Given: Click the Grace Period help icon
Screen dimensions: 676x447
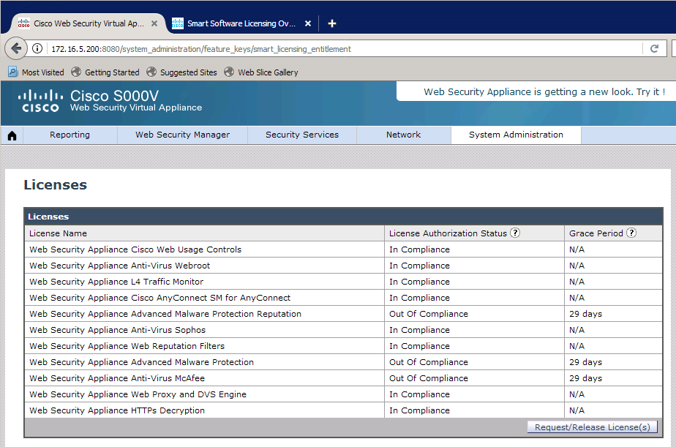Looking at the screenshot, I should [631, 233].
